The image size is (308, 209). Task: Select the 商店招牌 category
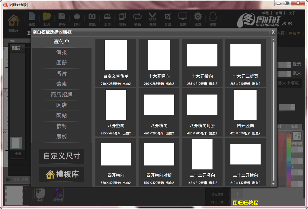pos(62,95)
